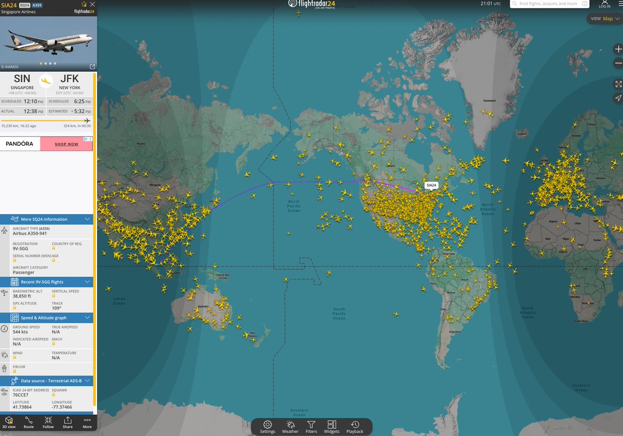Click the SIA24 aircraft label on map
623x436 pixels.
431,185
